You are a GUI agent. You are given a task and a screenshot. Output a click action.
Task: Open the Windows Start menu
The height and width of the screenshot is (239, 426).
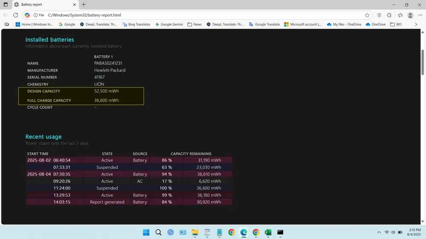pos(146,233)
